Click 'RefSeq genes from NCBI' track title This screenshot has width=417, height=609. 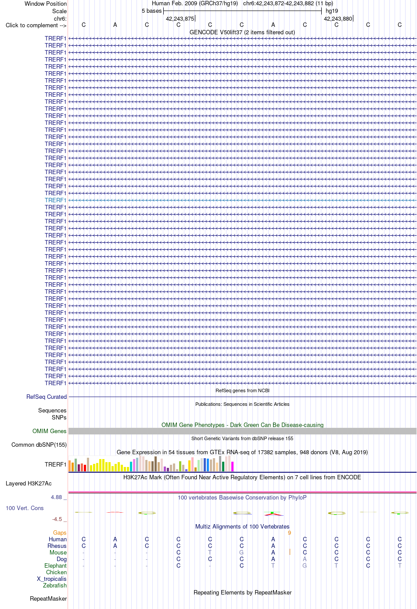click(x=242, y=390)
